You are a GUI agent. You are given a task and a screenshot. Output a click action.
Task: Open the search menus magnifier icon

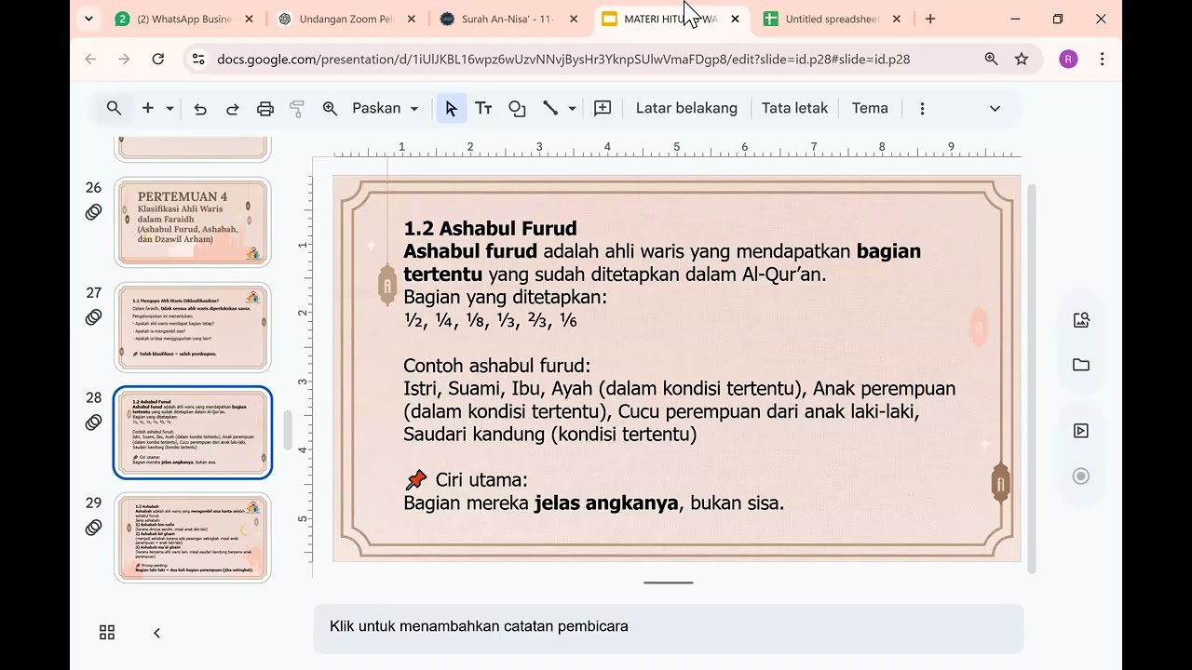click(x=114, y=109)
